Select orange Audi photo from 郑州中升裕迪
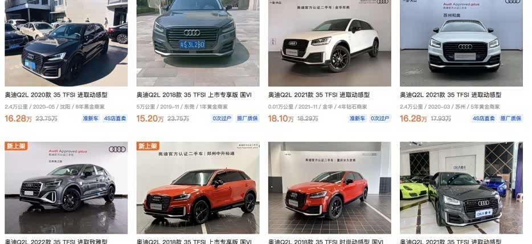Viewport: 532px width, 244px height. click(198, 188)
